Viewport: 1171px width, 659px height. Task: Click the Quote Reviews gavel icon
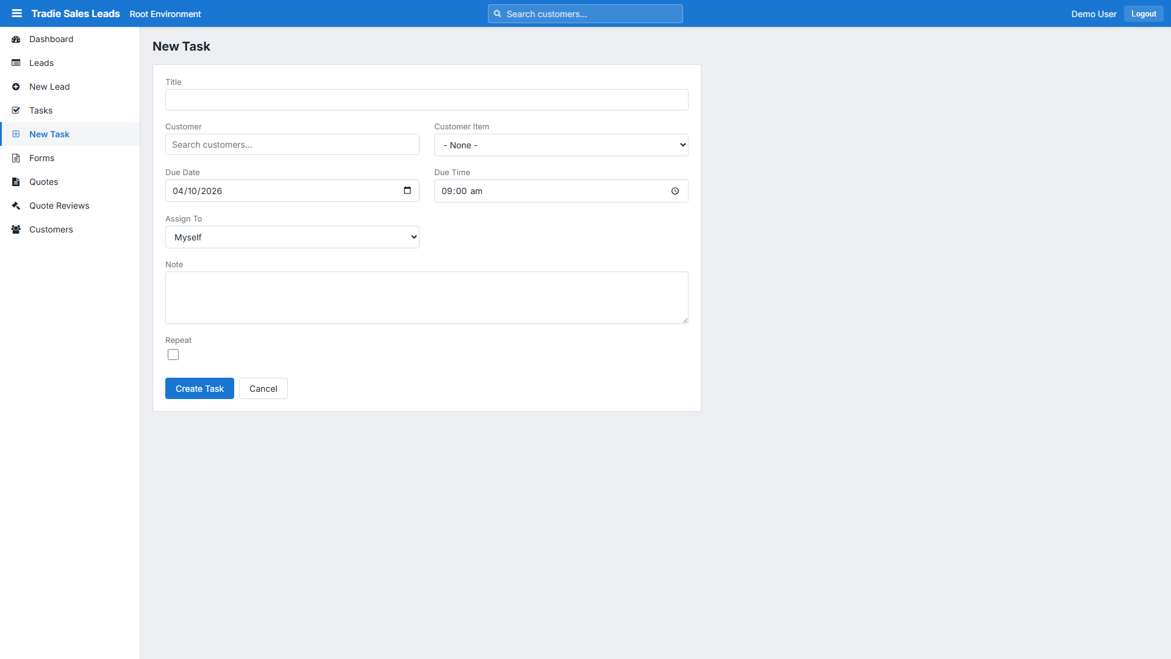16,206
